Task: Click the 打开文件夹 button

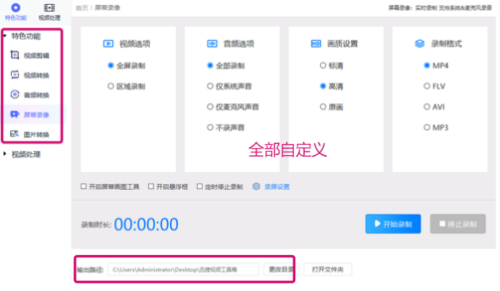Action: click(328, 270)
